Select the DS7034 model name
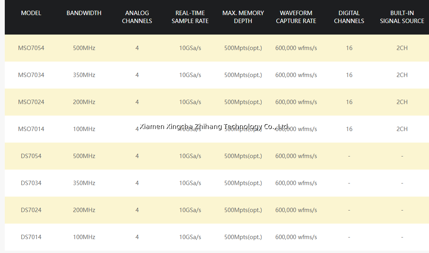 tap(31, 183)
